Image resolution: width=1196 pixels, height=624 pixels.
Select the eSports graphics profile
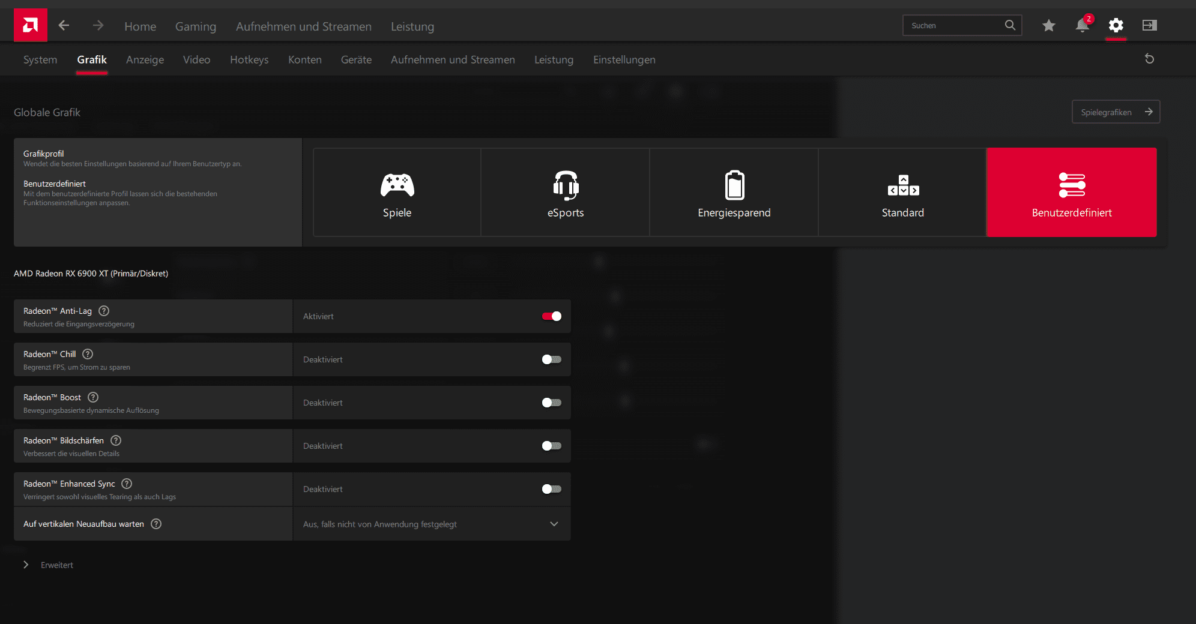point(566,193)
